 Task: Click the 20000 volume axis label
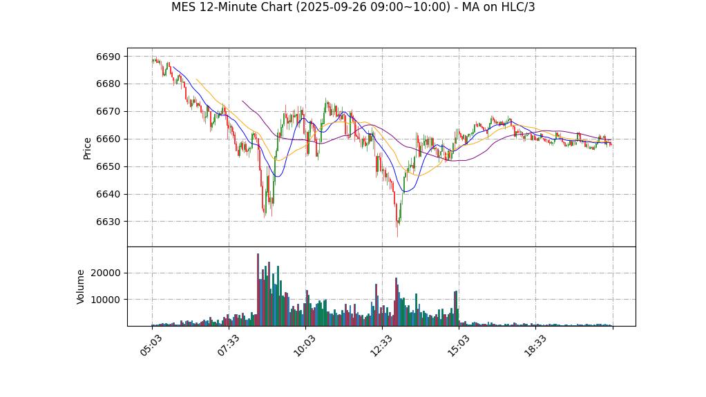(x=106, y=273)
